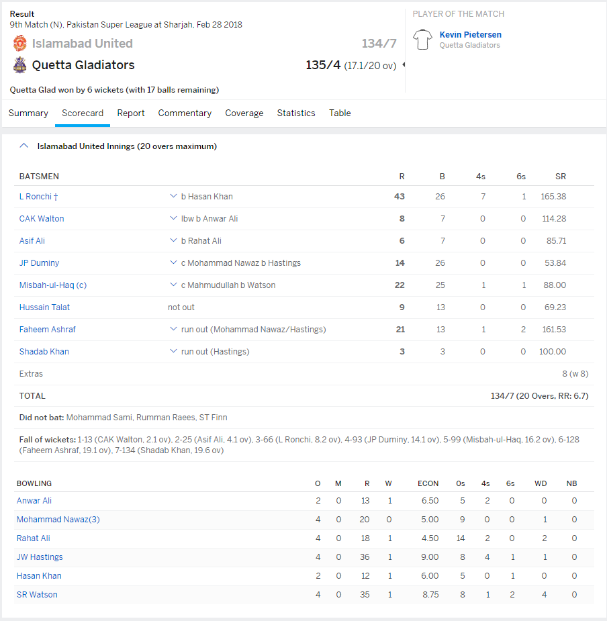Open JW Hastings' bowler profile
Viewport: 607px width, 621px height.
pos(39,557)
